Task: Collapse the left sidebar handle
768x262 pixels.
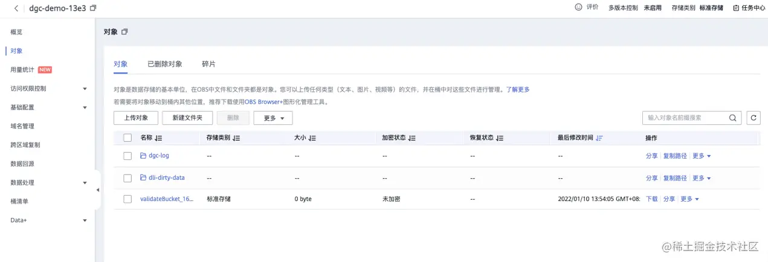Action: (98, 190)
